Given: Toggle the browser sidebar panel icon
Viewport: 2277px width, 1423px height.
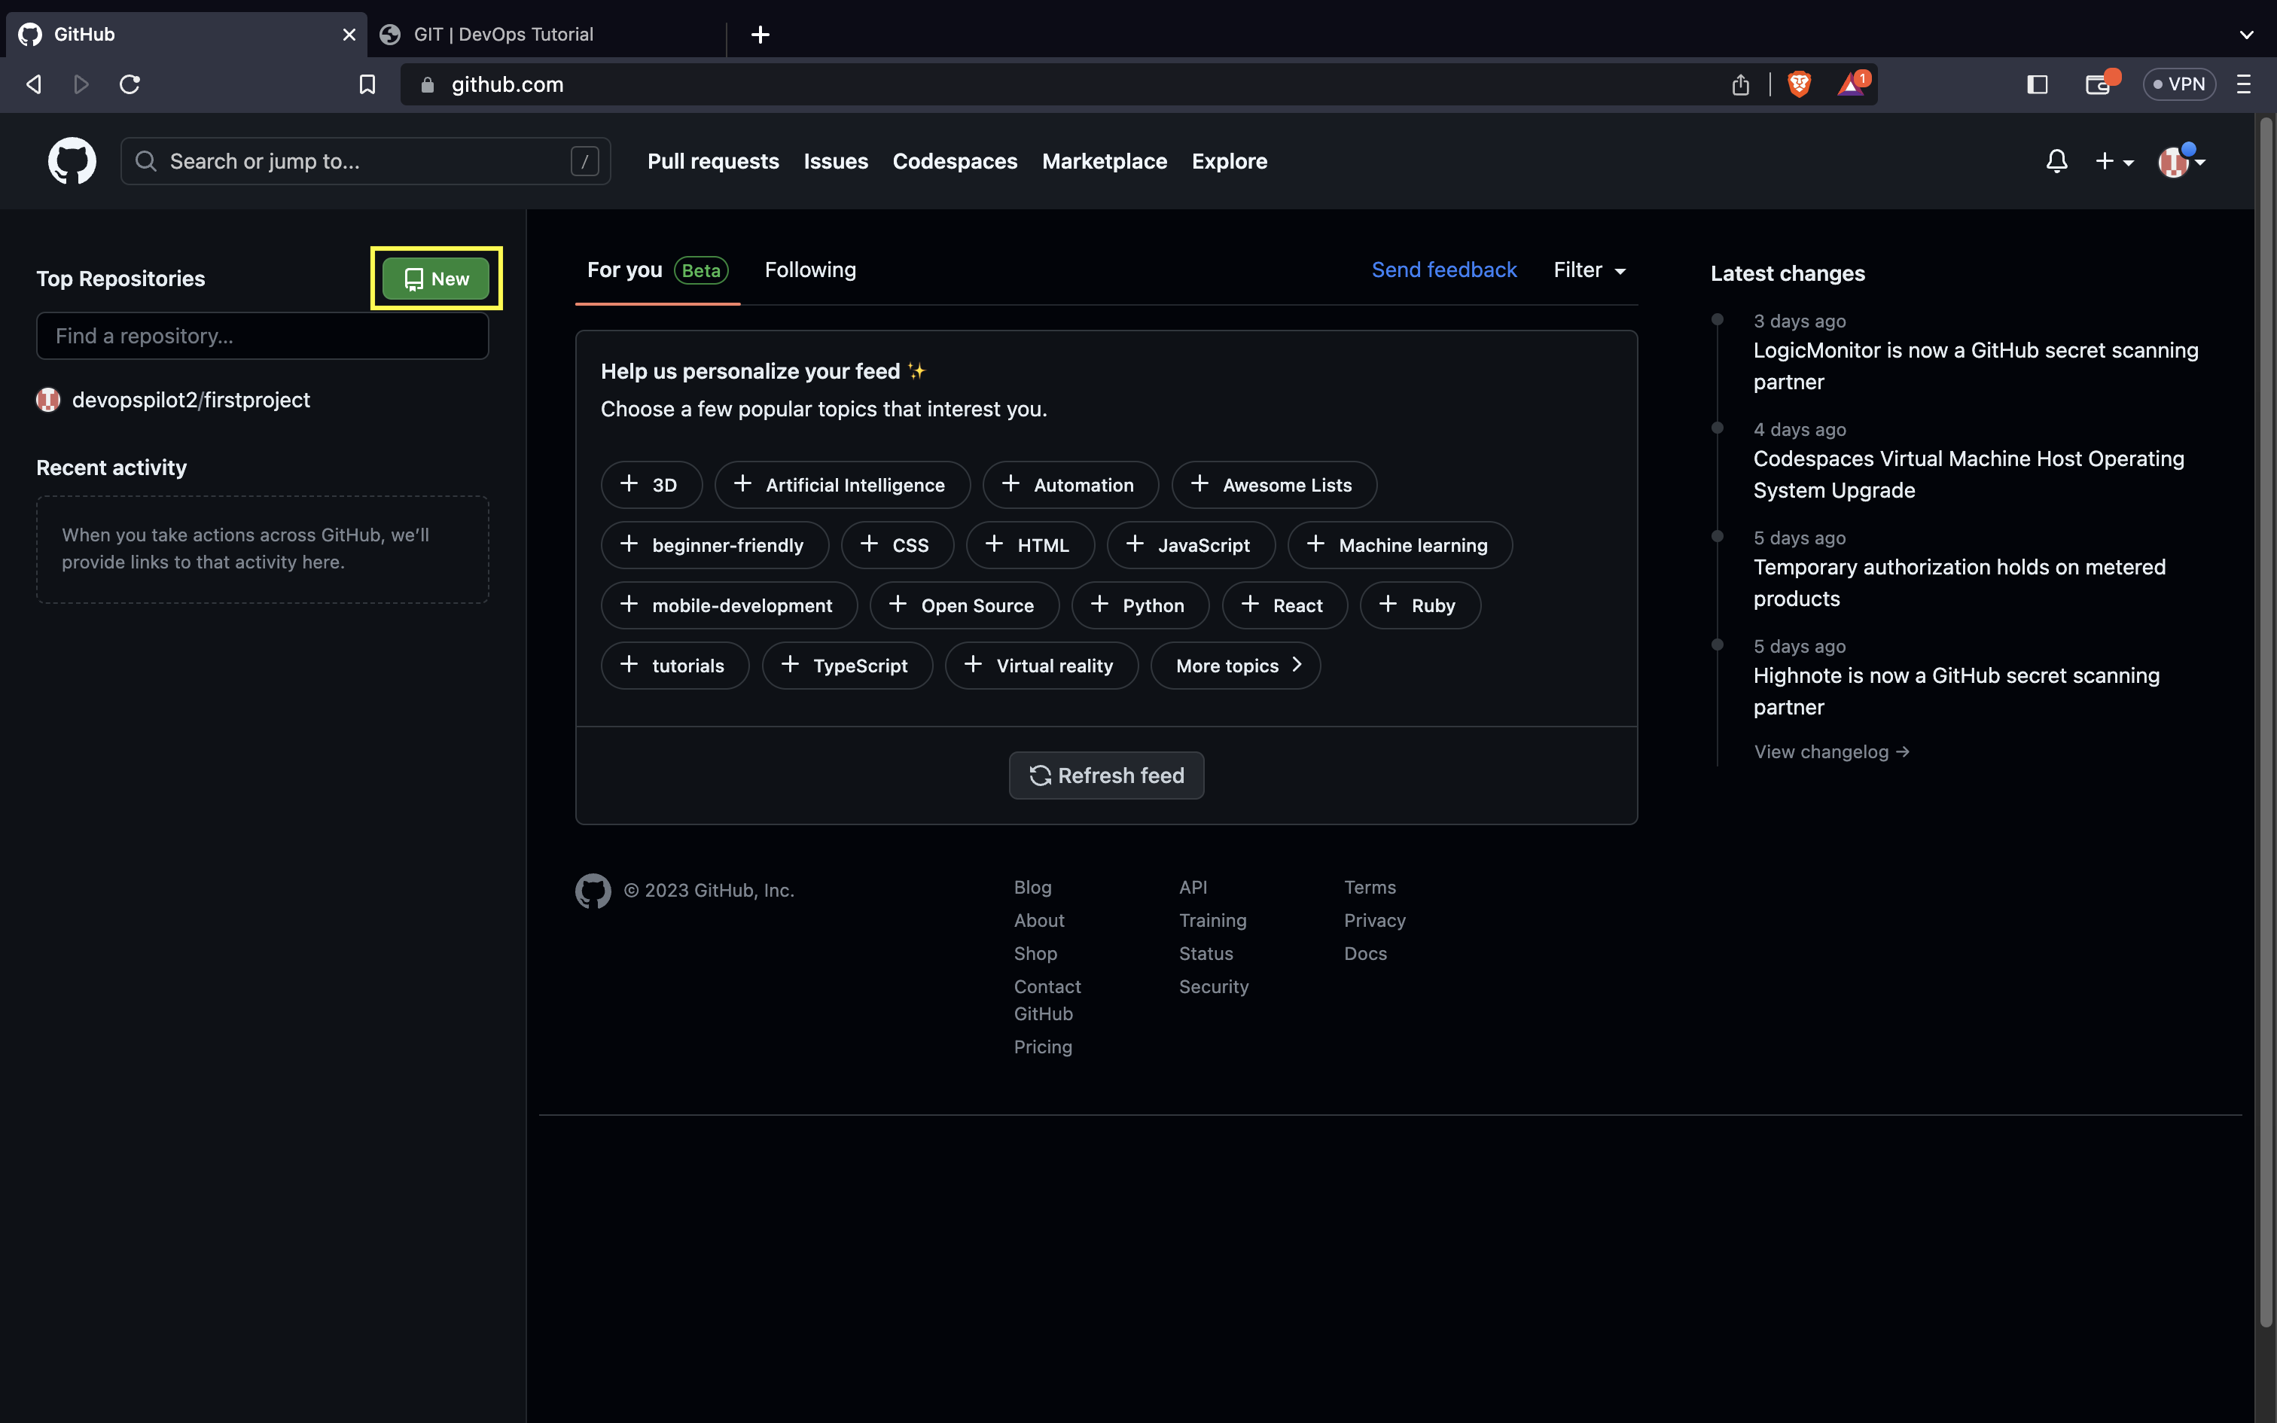Looking at the screenshot, I should 2037,84.
